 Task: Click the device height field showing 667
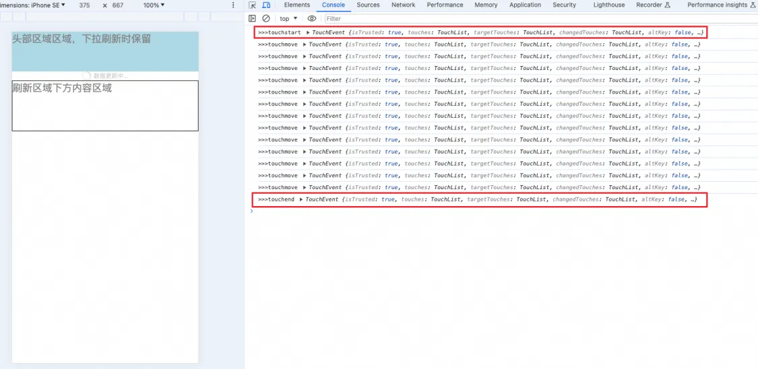pyautogui.click(x=118, y=5)
